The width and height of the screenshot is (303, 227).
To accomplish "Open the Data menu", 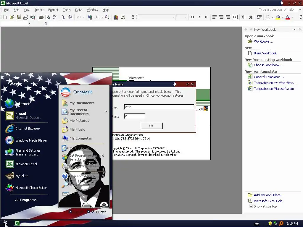I will (78, 10).
